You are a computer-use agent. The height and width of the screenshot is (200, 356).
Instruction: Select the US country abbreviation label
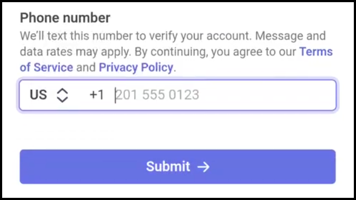(x=38, y=95)
